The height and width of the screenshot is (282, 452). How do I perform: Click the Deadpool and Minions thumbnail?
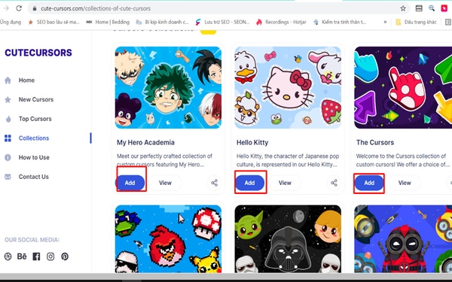403,239
